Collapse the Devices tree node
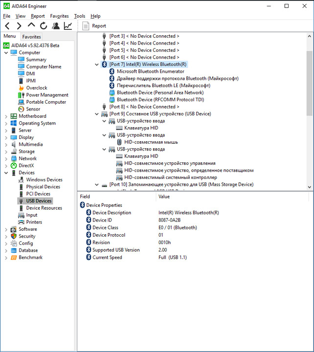The width and height of the screenshot is (314, 352). [6, 173]
